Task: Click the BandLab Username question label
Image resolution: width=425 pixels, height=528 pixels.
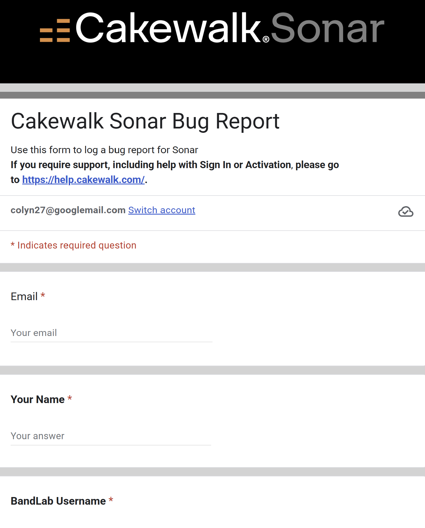Action: pyautogui.click(x=58, y=501)
